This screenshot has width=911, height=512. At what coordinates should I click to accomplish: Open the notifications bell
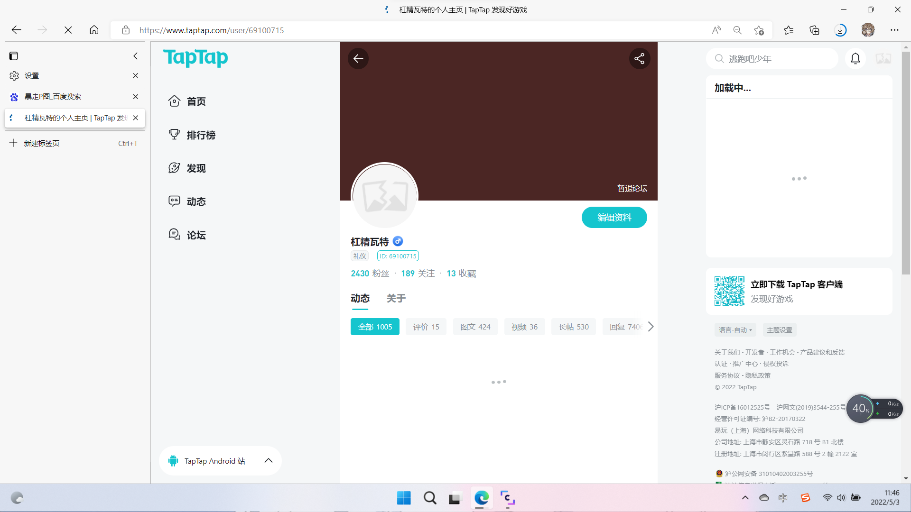tap(855, 59)
